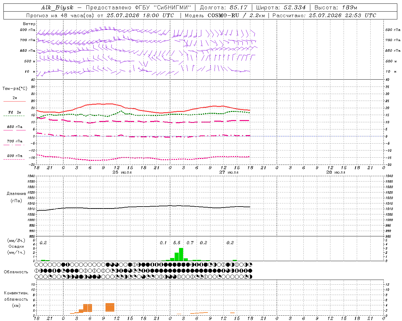The height and width of the screenshot is (321, 402).
Task: Click the large orange convective cloud block near 9-12h
Action: coord(110,307)
